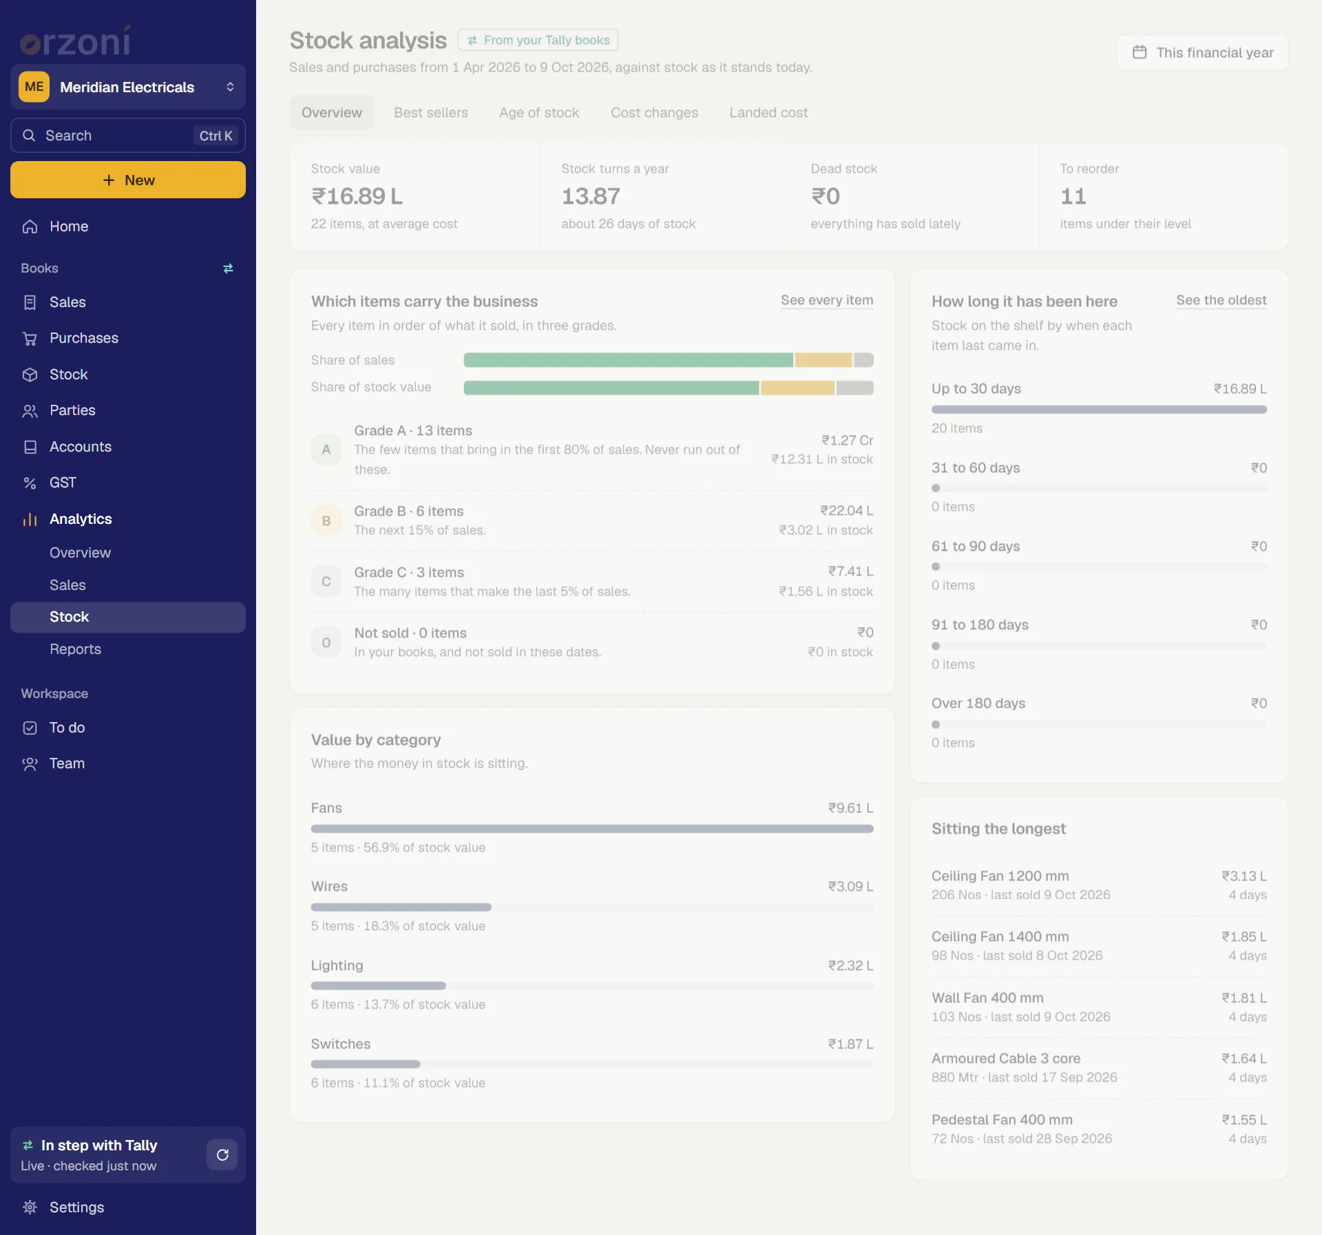Click the Share of sales grade bar
1322x1235 pixels.
point(669,360)
